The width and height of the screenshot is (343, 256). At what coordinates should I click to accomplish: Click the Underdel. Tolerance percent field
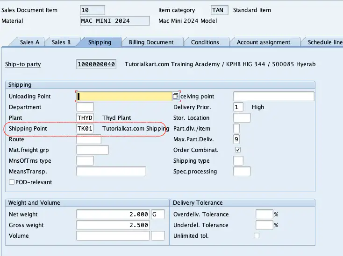pos(264,225)
